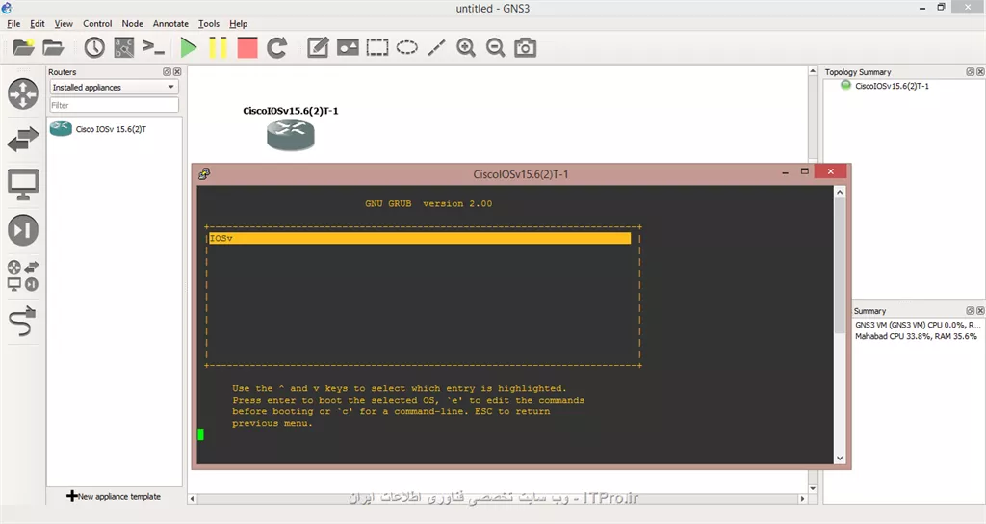The width and height of the screenshot is (986, 524).
Task: Click New appliance template button
Action: click(x=114, y=496)
